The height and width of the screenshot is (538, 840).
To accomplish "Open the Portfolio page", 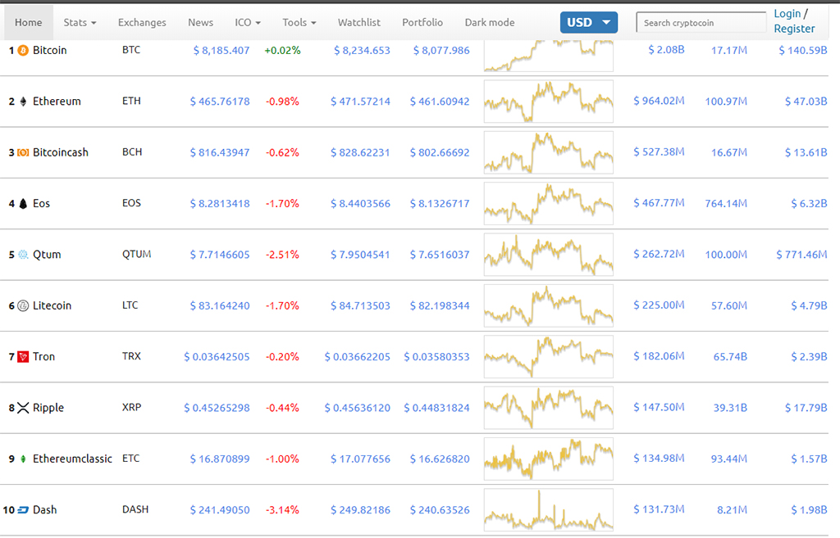I will pyautogui.click(x=422, y=22).
